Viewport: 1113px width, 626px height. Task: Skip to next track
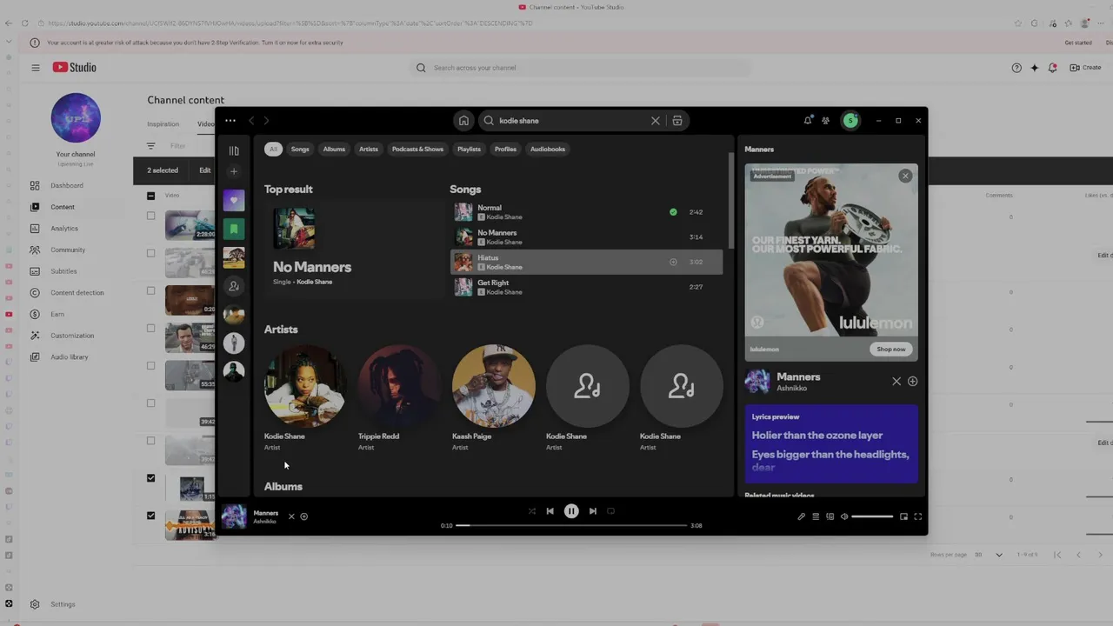tap(593, 511)
